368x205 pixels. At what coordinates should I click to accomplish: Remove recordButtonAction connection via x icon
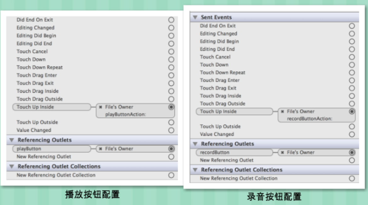click(283, 112)
